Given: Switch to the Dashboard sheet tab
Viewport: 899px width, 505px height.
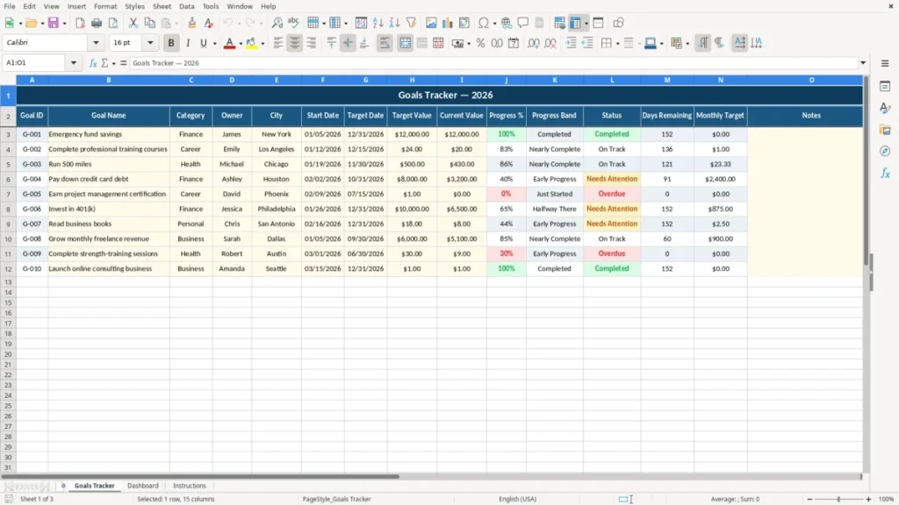Looking at the screenshot, I should tap(143, 486).
